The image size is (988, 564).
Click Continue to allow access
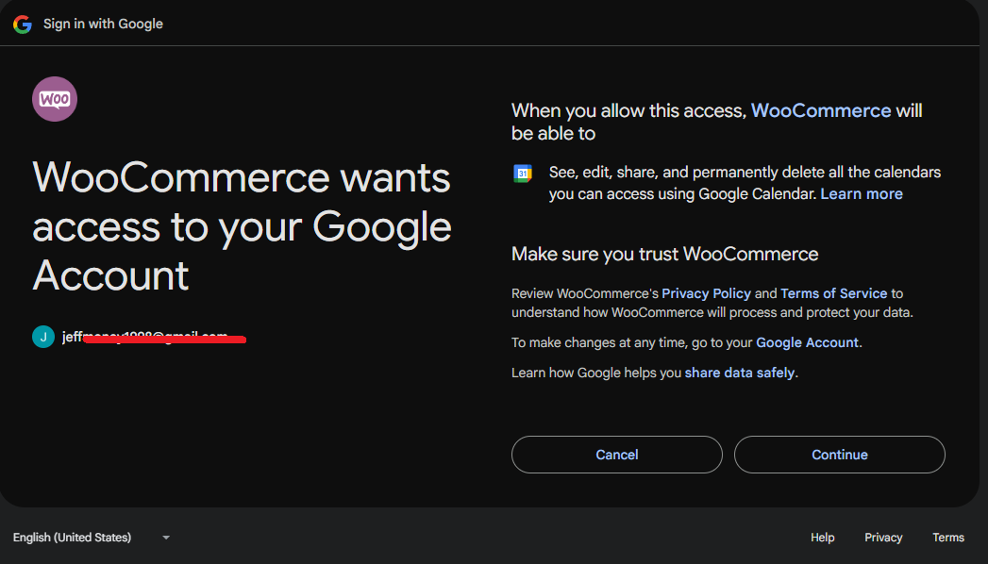[839, 455]
